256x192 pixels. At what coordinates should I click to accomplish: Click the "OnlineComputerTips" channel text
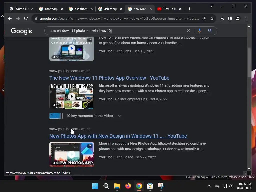tap(131, 99)
